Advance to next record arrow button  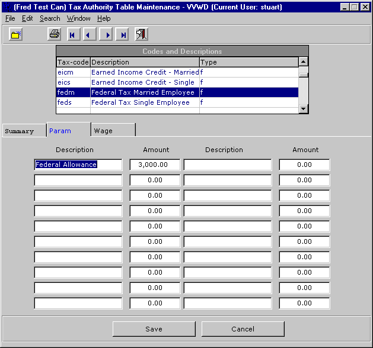point(107,34)
